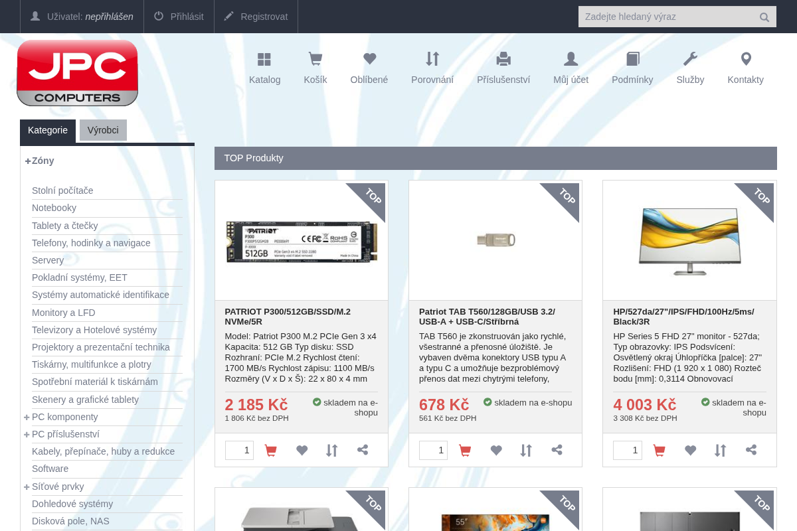The width and height of the screenshot is (797, 531).
Task: Expand the PC komponenty category
Action: pyautogui.click(x=27, y=417)
